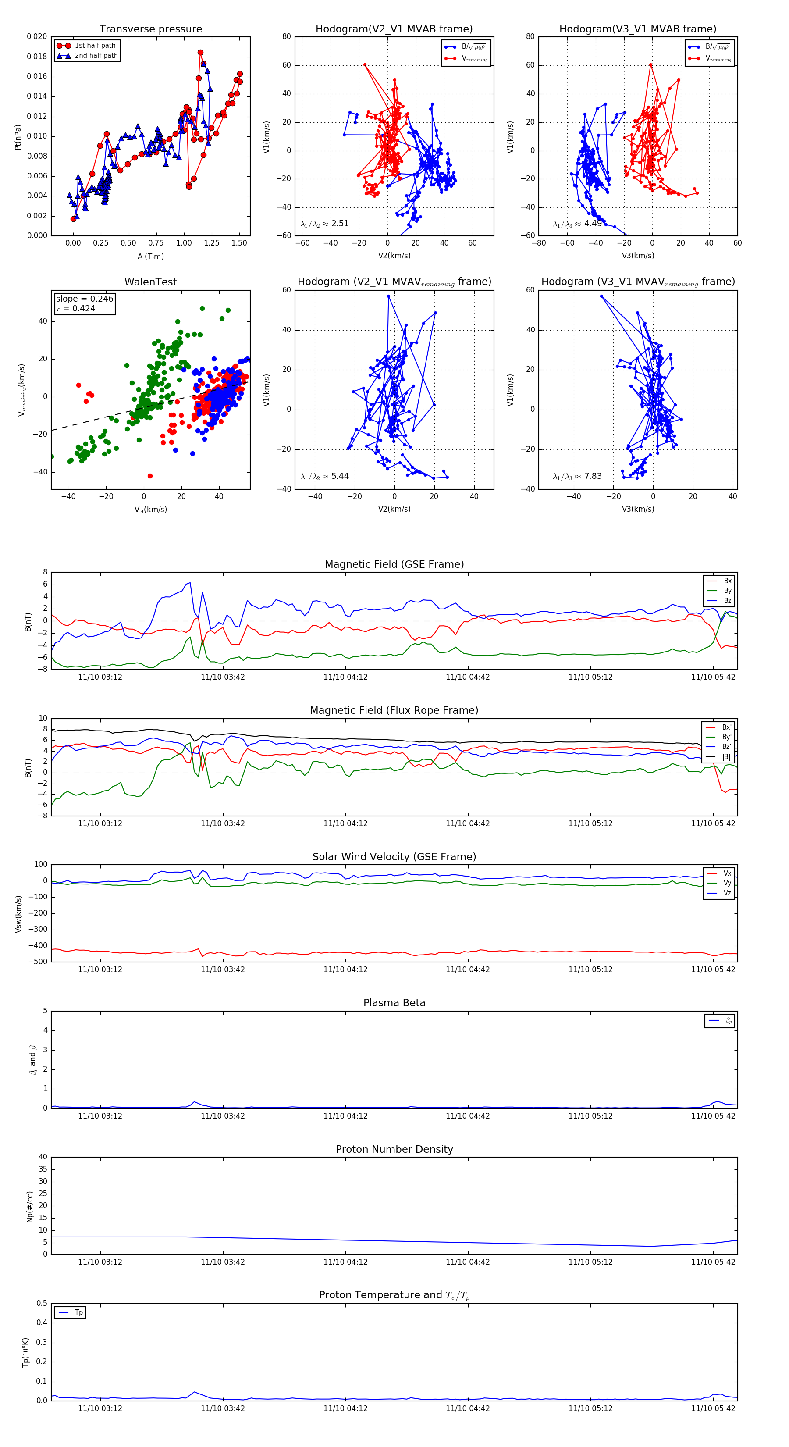
Task: Click the "Proton Number Density" title
Action: [x=394, y=1149]
